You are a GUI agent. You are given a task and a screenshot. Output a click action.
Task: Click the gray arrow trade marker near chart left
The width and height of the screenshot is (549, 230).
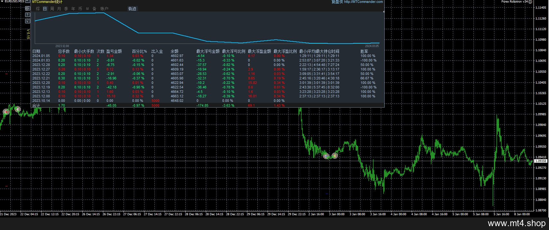(18, 109)
